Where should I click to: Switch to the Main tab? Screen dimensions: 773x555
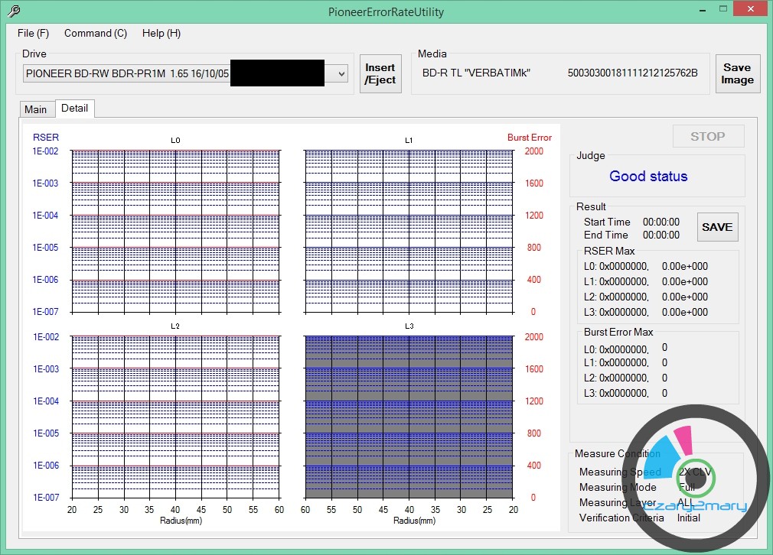36,109
